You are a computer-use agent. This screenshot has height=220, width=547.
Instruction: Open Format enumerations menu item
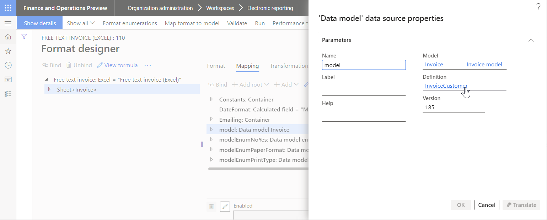point(130,23)
